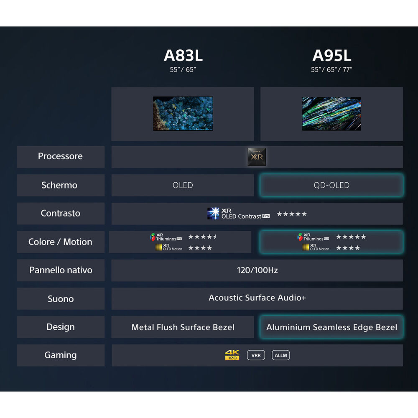The height and width of the screenshot is (418, 418).
Task: Click the Sony XR processor logo
Action: (x=256, y=157)
